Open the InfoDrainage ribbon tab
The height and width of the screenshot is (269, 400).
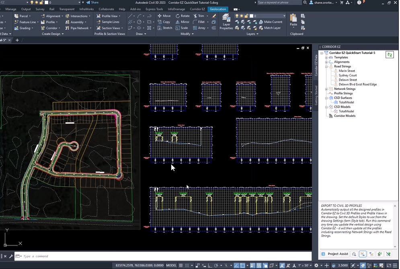coord(176,9)
